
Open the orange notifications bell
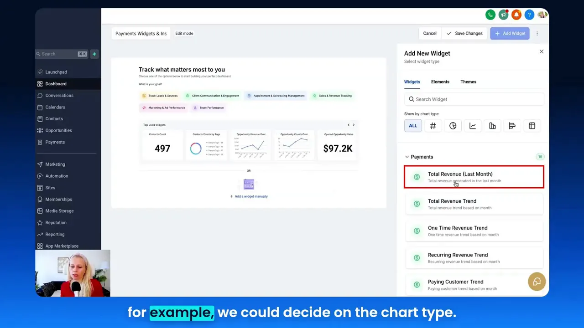point(516,15)
